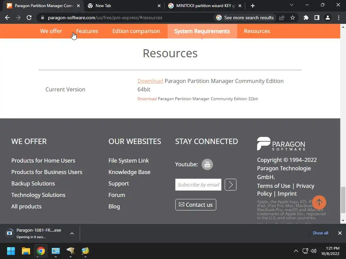Open File System Link website
The width and height of the screenshot is (346, 259).
pyautogui.click(x=129, y=161)
